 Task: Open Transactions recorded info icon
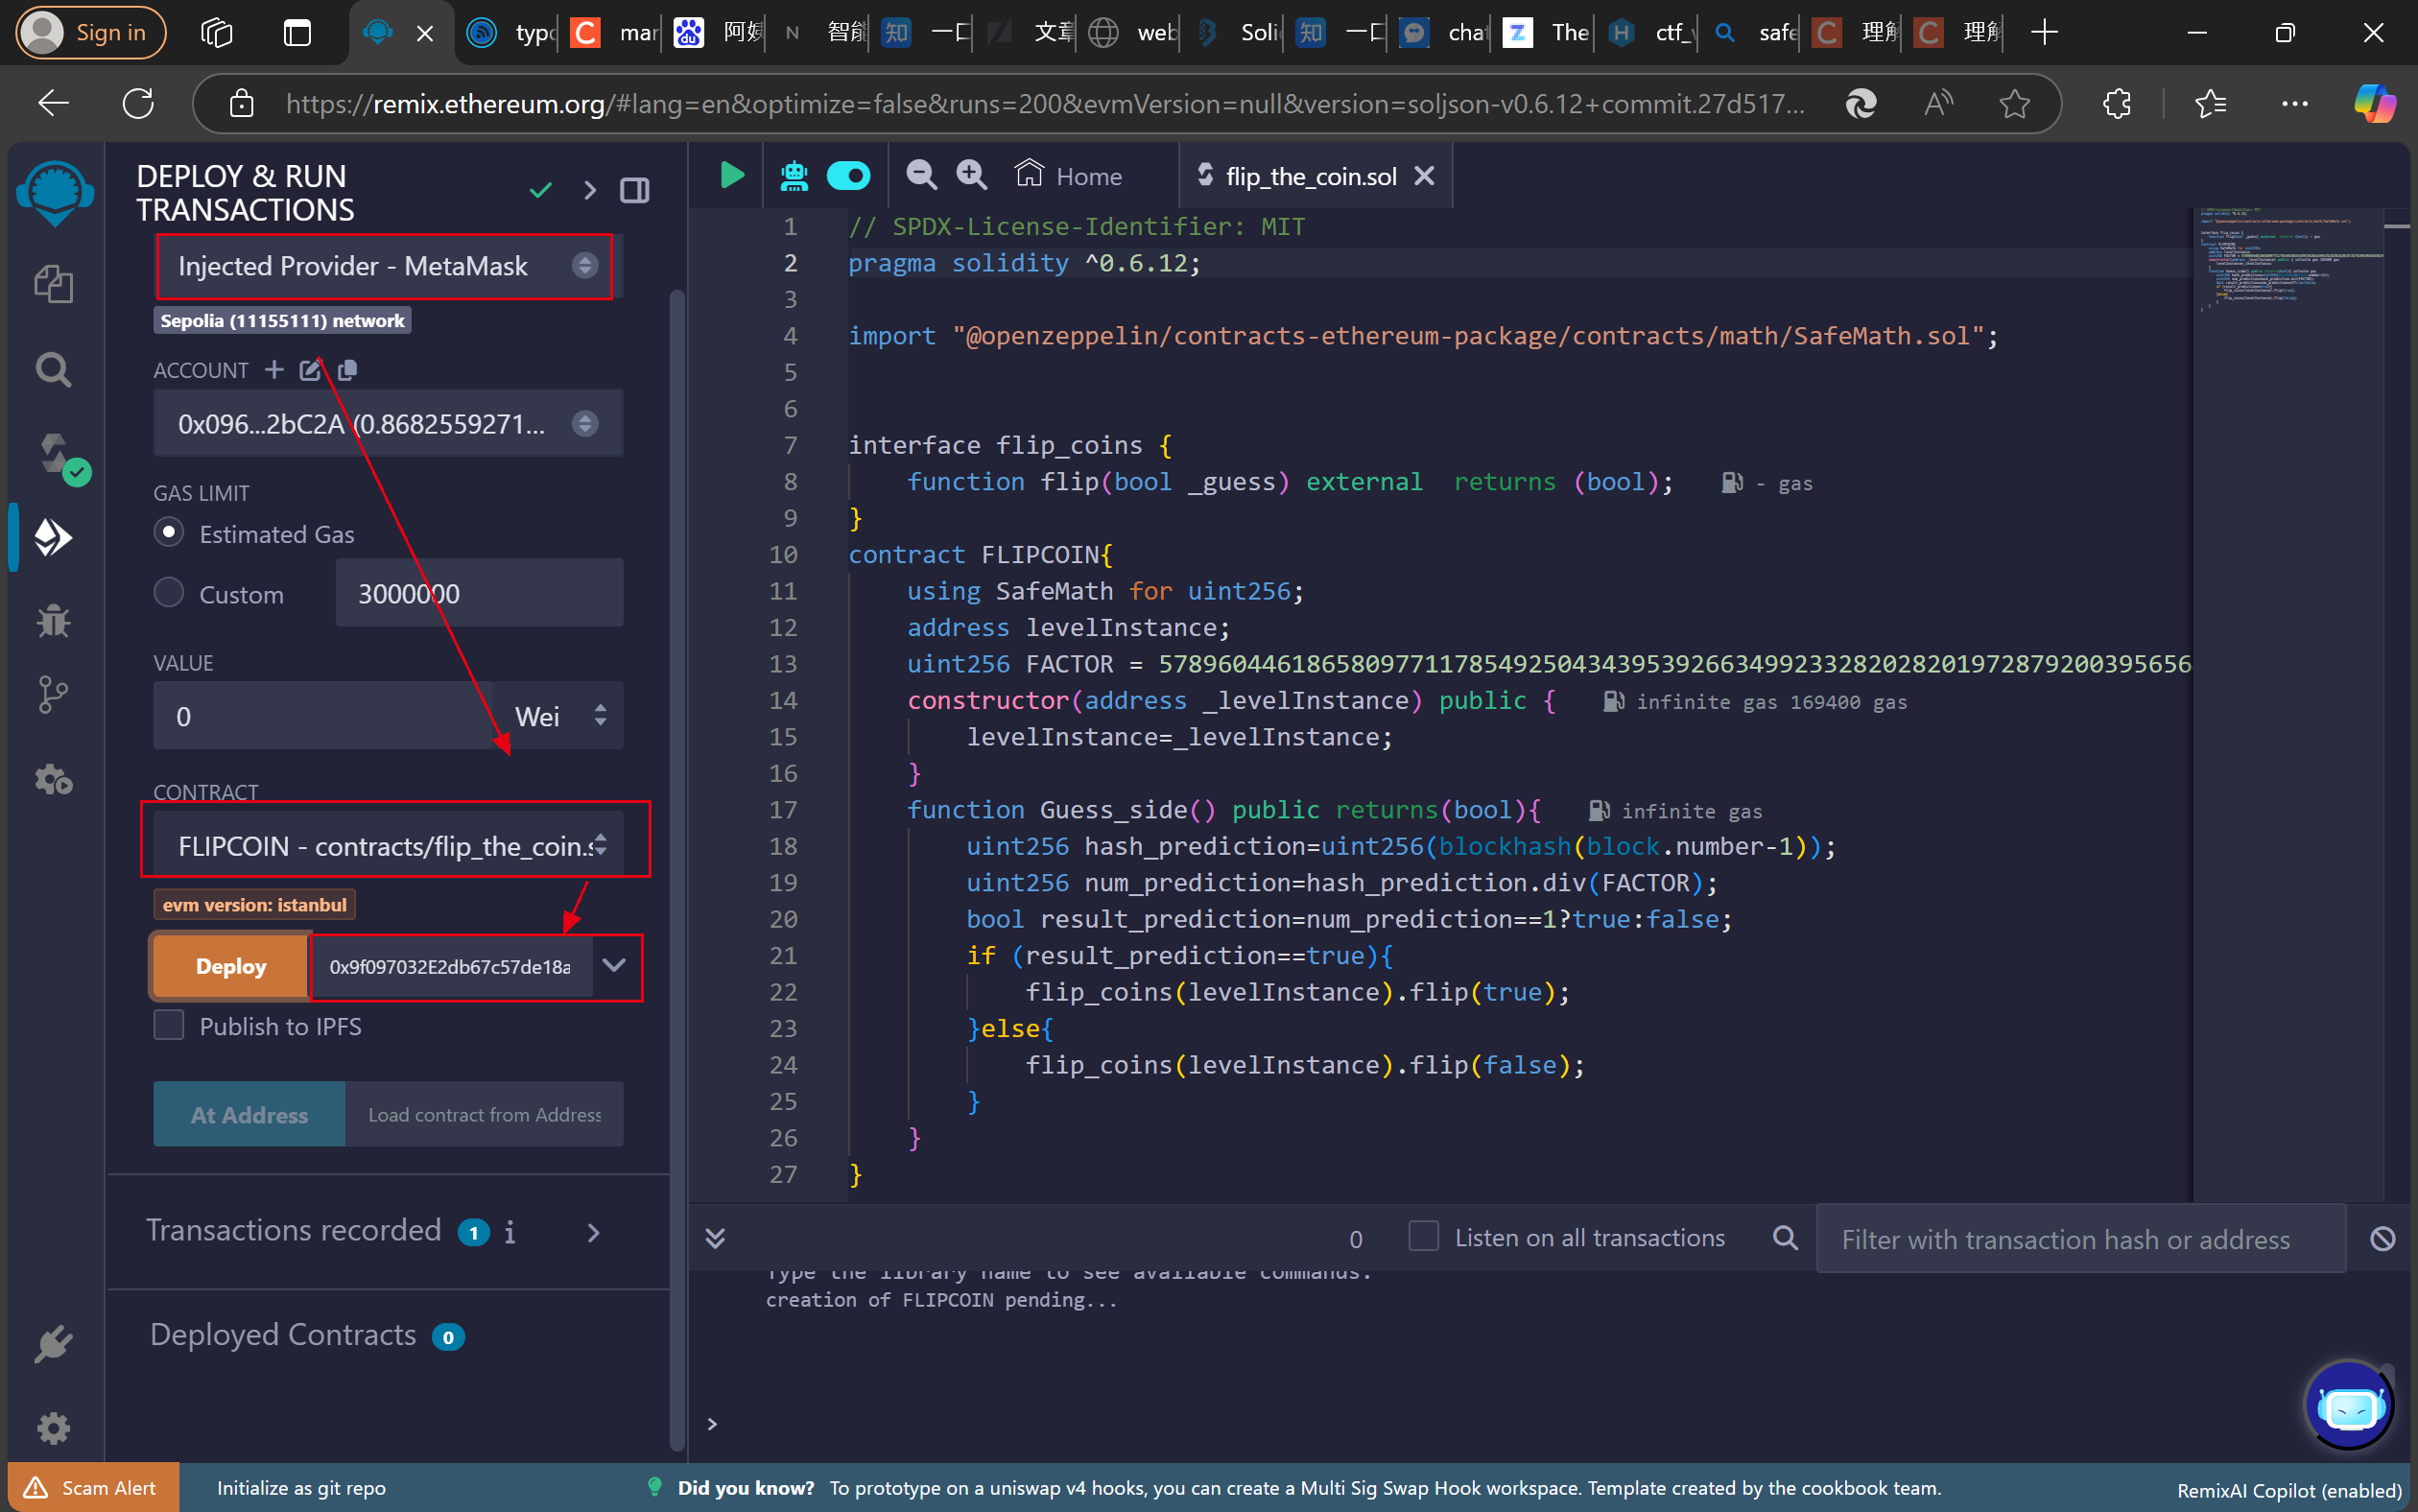(510, 1232)
